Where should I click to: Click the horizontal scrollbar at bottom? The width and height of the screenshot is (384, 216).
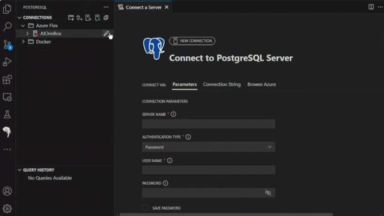(226, 215)
